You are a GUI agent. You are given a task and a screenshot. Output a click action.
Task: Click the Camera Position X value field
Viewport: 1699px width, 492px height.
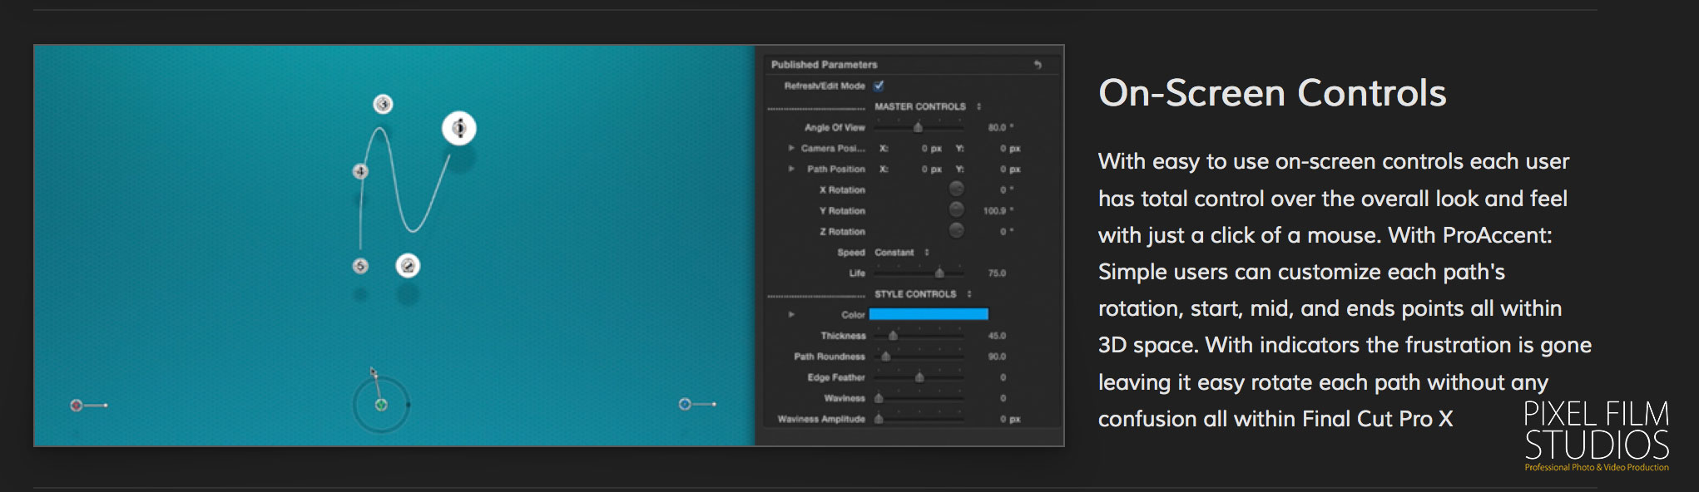pos(931,148)
